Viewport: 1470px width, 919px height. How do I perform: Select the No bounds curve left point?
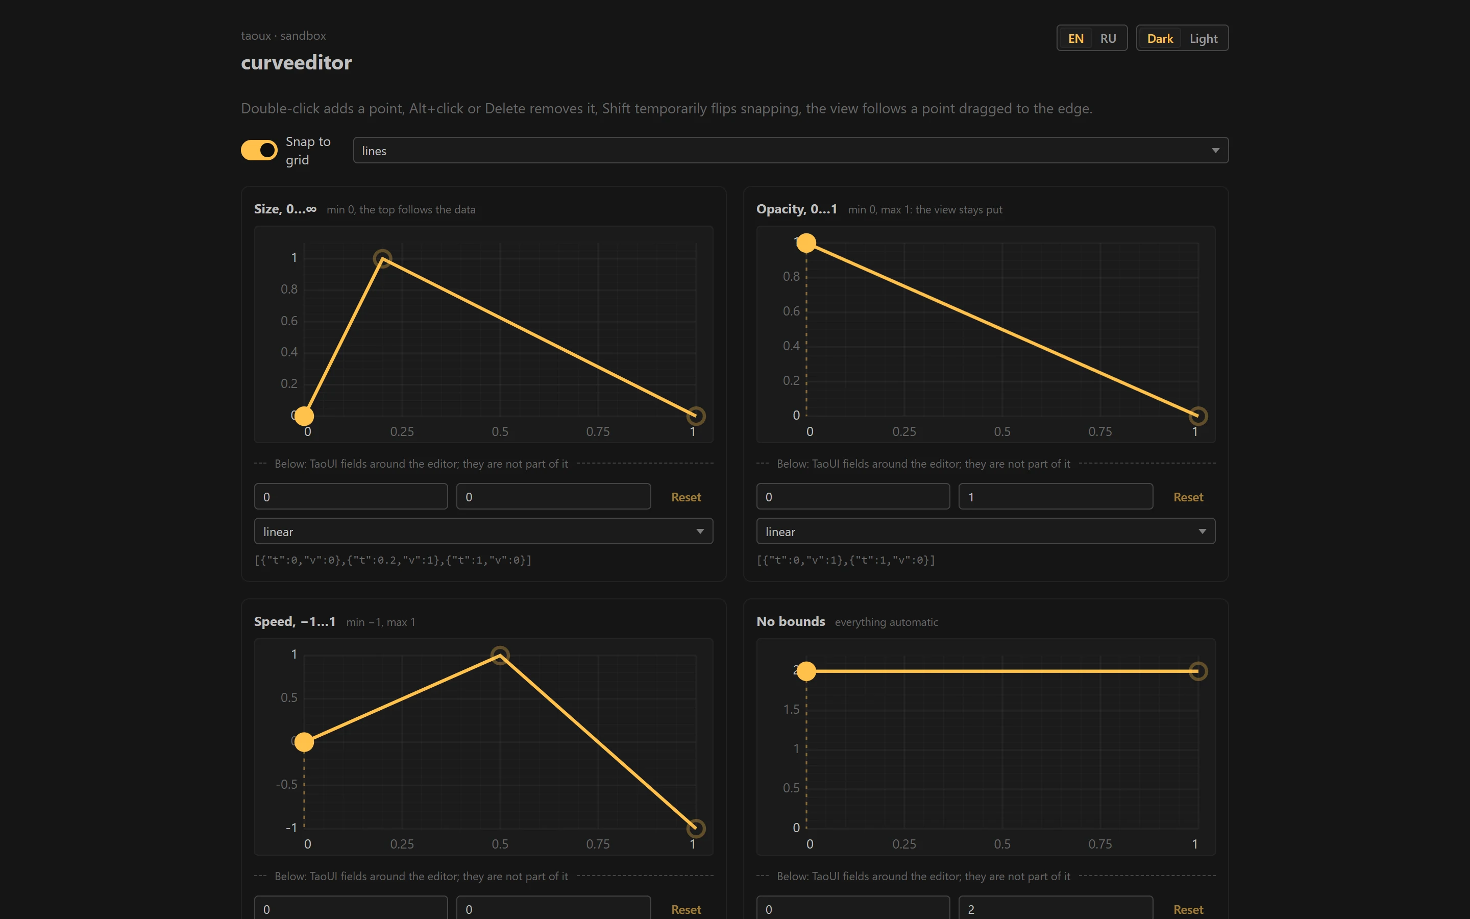[x=806, y=671]
